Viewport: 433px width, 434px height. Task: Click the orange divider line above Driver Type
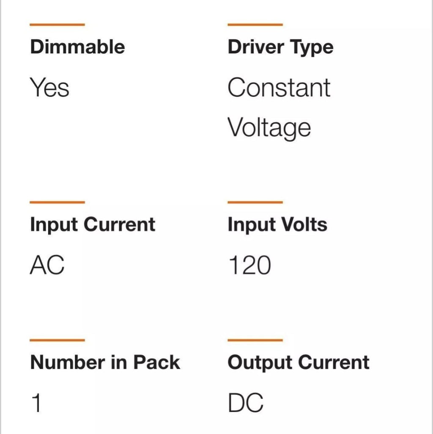[x=255, y=25]
